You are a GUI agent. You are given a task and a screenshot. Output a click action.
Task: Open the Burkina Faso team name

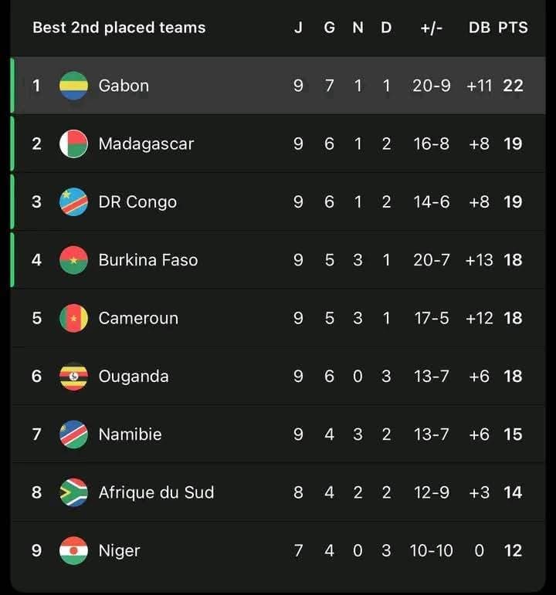[148, 260]
